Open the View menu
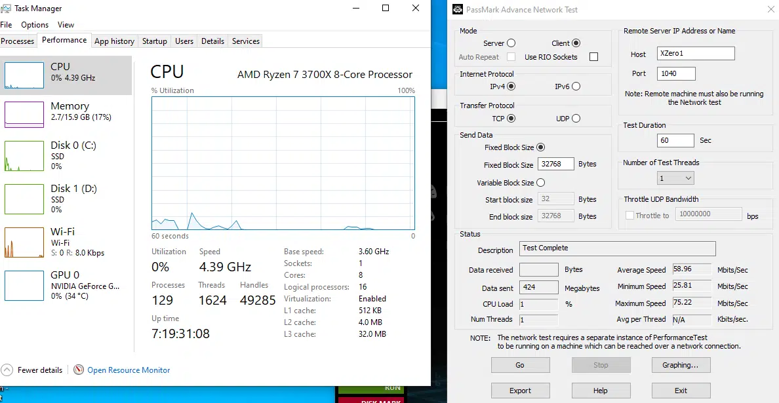The image size is (779, 403). (66, 24)
